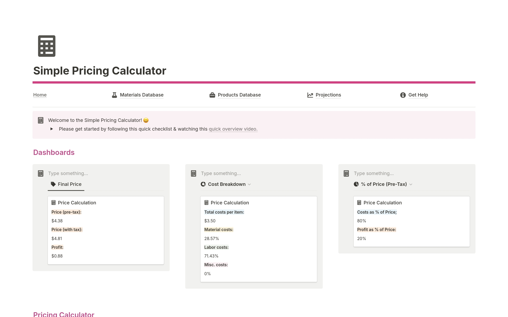The height and width of the screenshot is (317, 508).
Task: Open the quick overview video link
Action: coord(233,129)
